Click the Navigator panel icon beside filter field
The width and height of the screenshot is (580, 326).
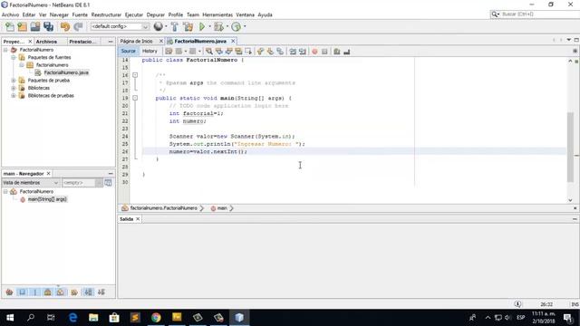pyautogui.click(x=108, y=183)
